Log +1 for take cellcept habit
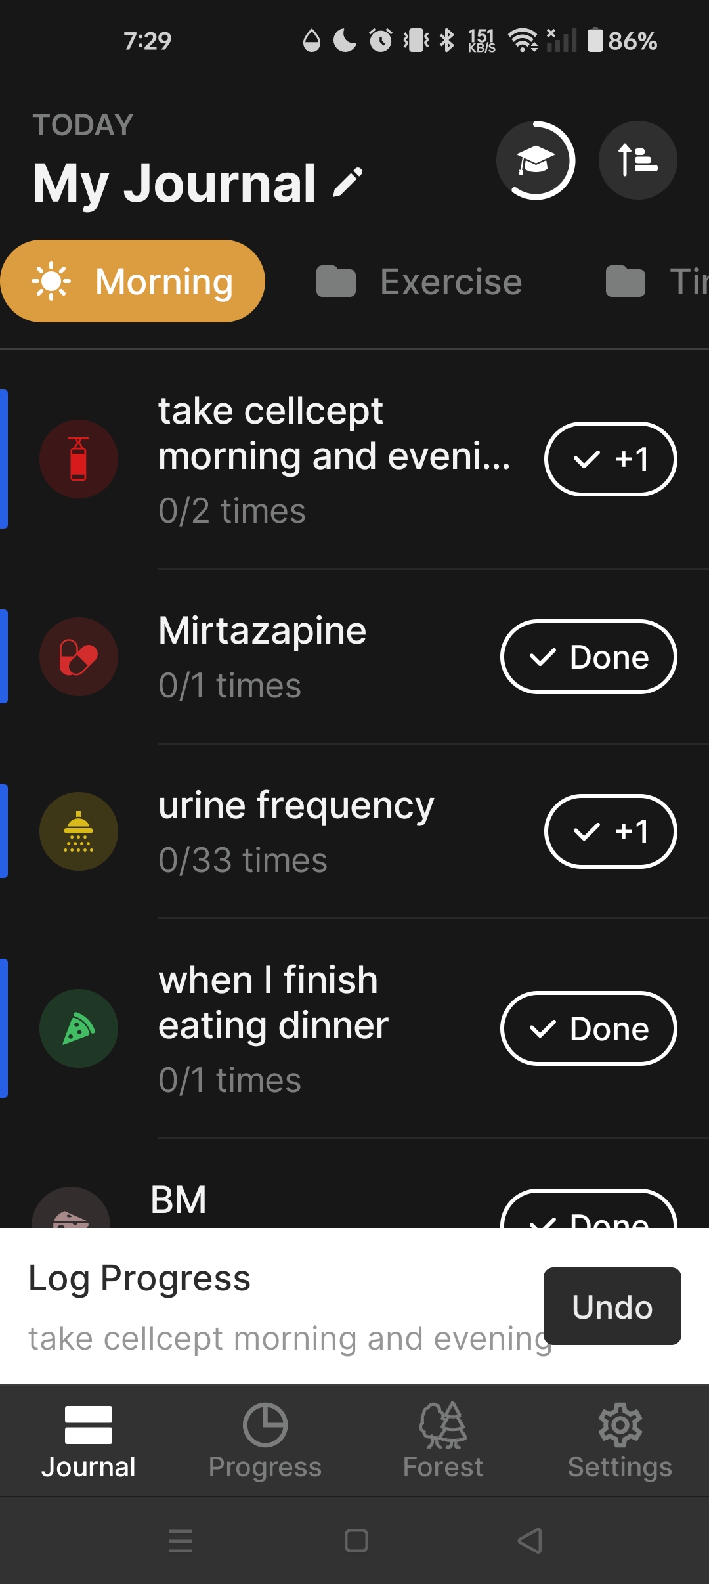The image size is (709, 1584). point(611,459)
